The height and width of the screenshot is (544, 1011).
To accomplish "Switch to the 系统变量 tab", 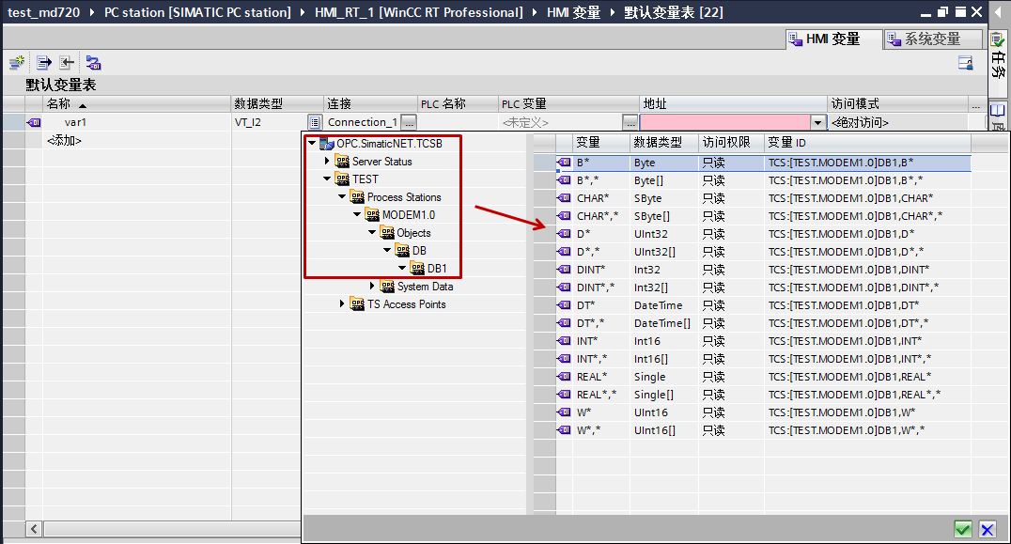I will [x=932, y=39].
